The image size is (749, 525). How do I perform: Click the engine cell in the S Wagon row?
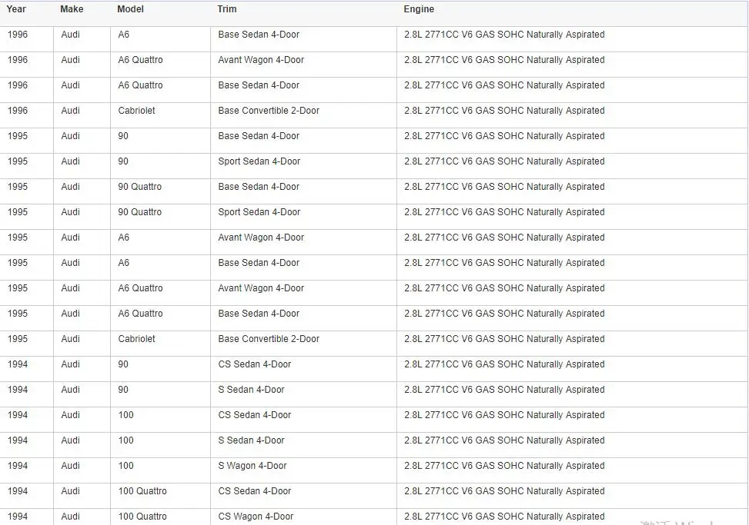[x=504, y=466]
